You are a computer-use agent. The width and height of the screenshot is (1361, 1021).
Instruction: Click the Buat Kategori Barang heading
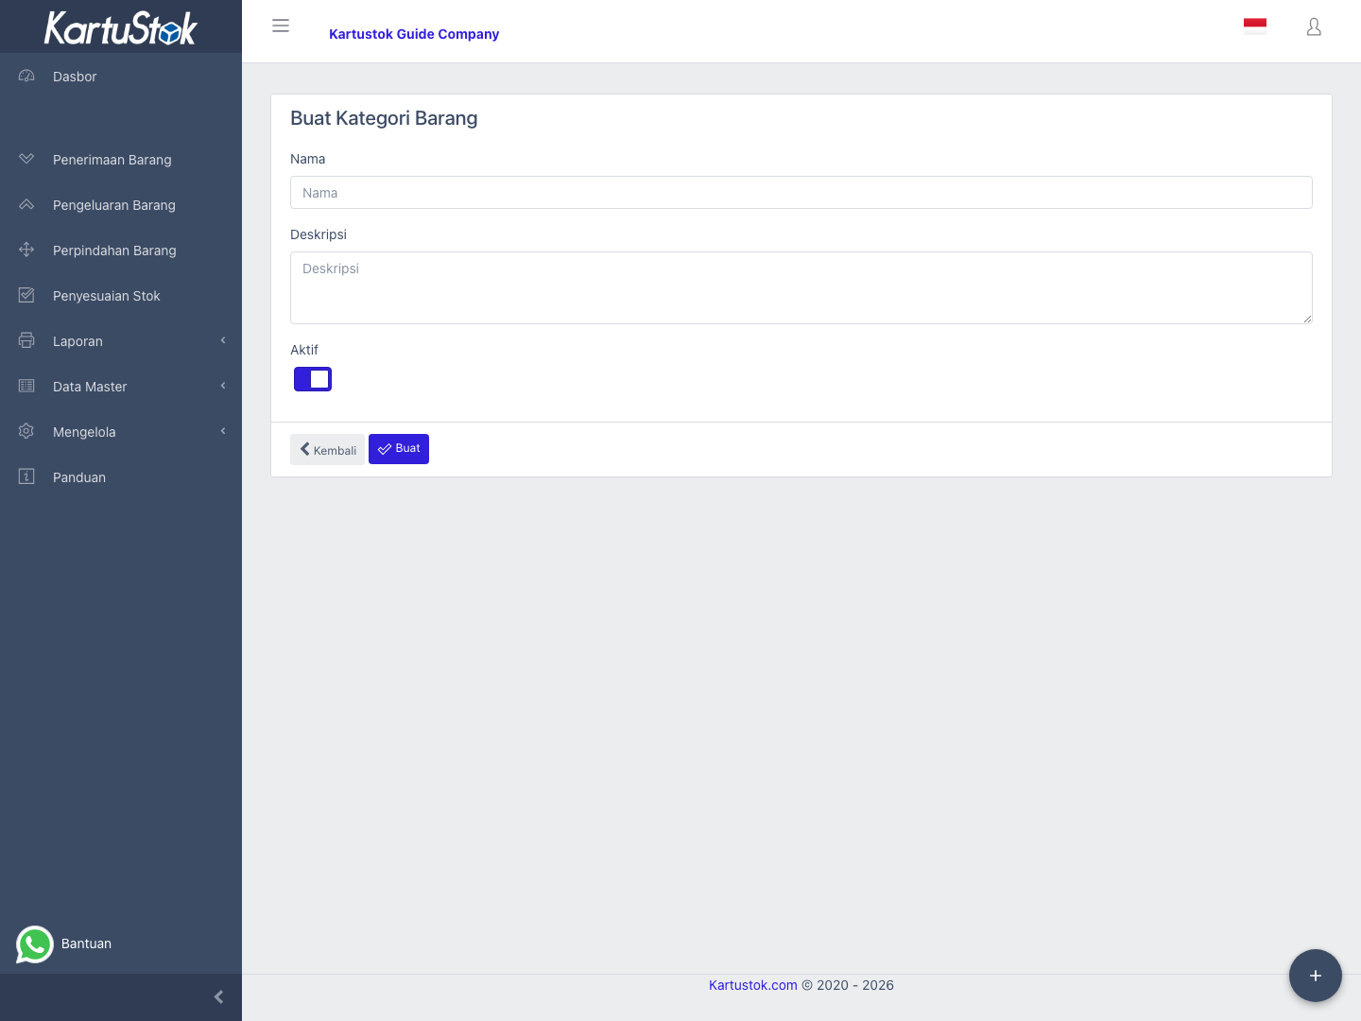click(384, 118)
